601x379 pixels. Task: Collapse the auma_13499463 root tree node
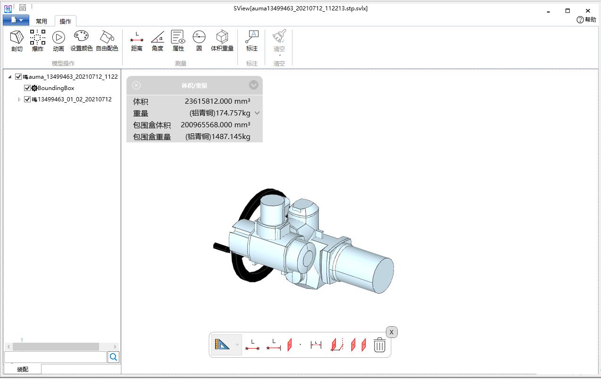[x=10, y=77]
